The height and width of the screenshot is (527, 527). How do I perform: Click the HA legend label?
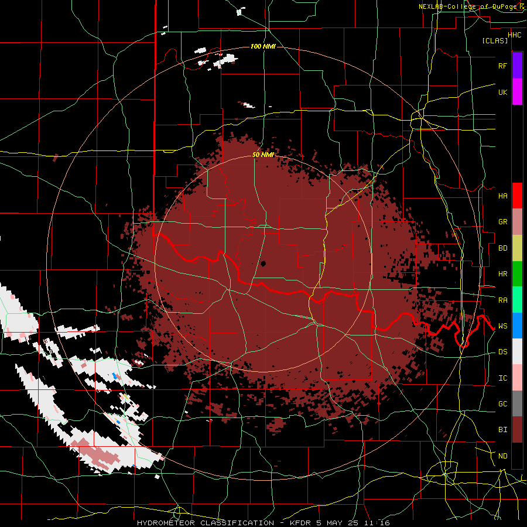tap(502, 196)
